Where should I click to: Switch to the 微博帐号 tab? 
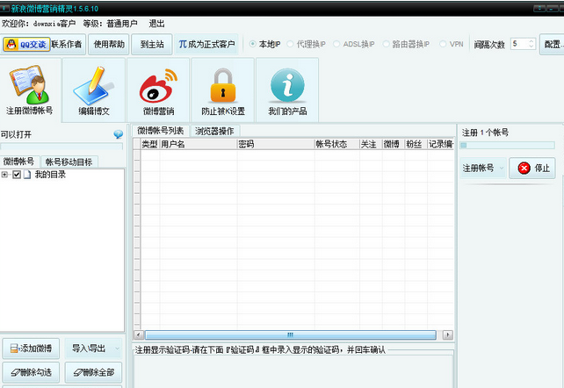click(18, 162)
